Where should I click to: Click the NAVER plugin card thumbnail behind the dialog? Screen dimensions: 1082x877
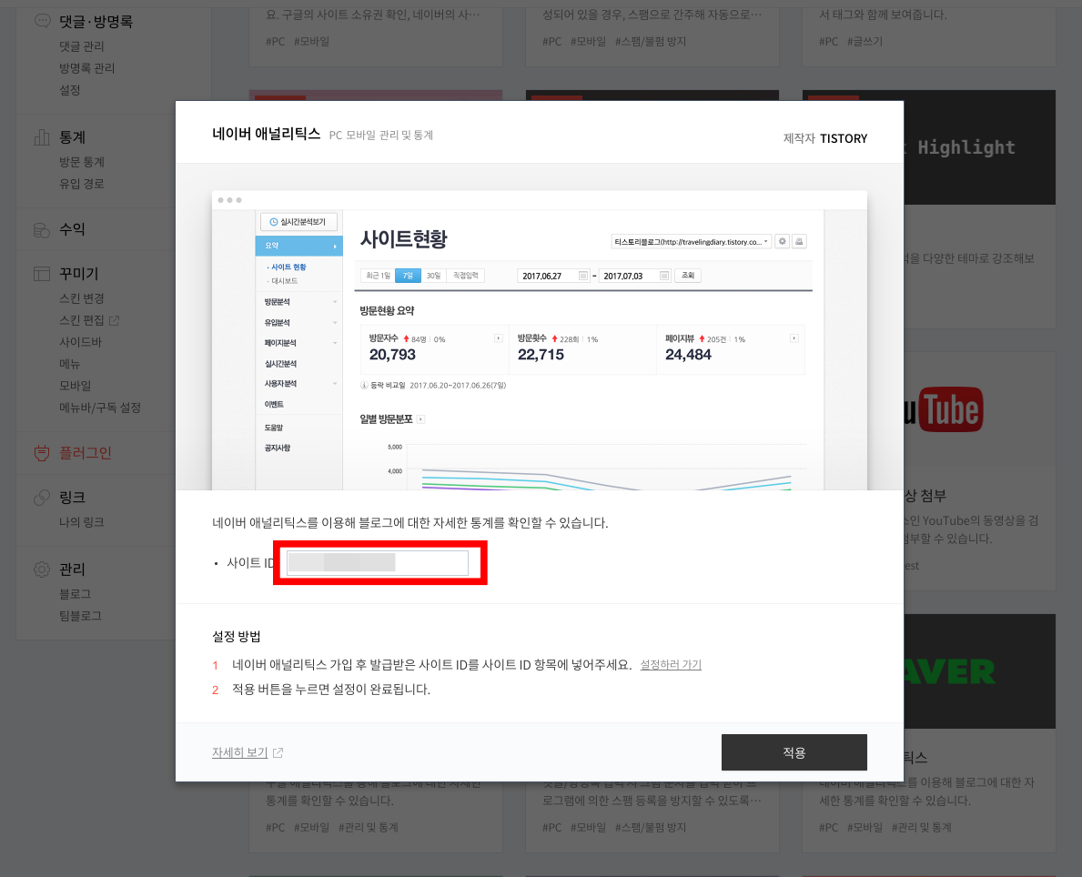(980, 671)
